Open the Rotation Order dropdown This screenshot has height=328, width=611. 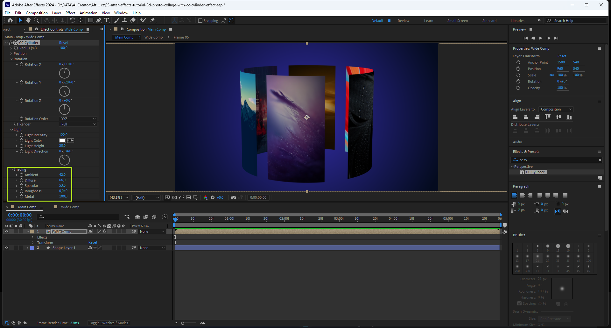tap(78, 119)
